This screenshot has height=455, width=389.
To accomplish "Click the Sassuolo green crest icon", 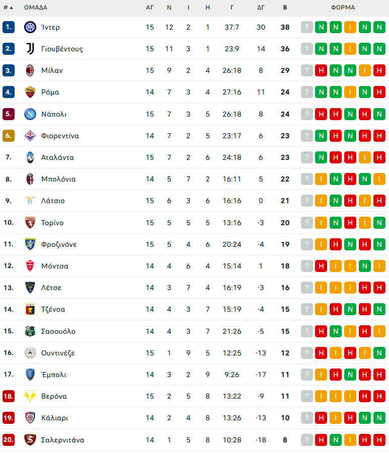I will coord(30,331).
